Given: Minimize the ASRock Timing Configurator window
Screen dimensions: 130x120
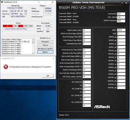Looking at the screenshot, I should click(122, 3).
